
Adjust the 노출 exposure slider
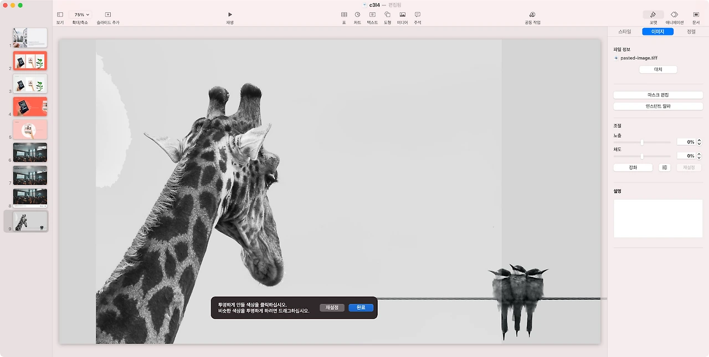[x=642, y=142]
